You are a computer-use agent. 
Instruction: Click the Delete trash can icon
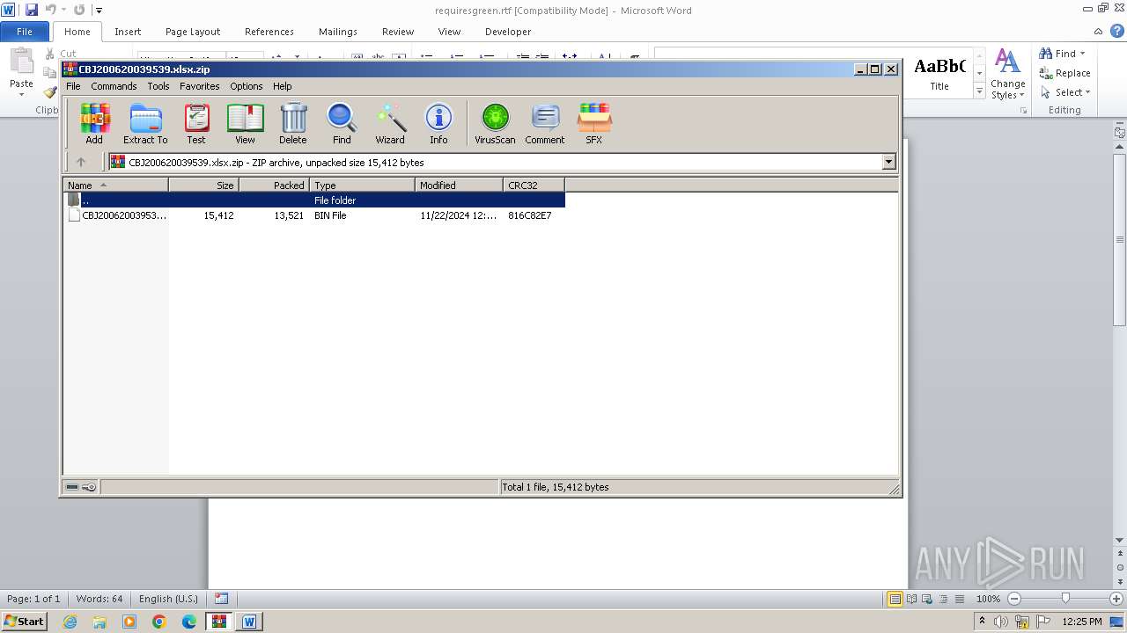(x=293, y=124)
